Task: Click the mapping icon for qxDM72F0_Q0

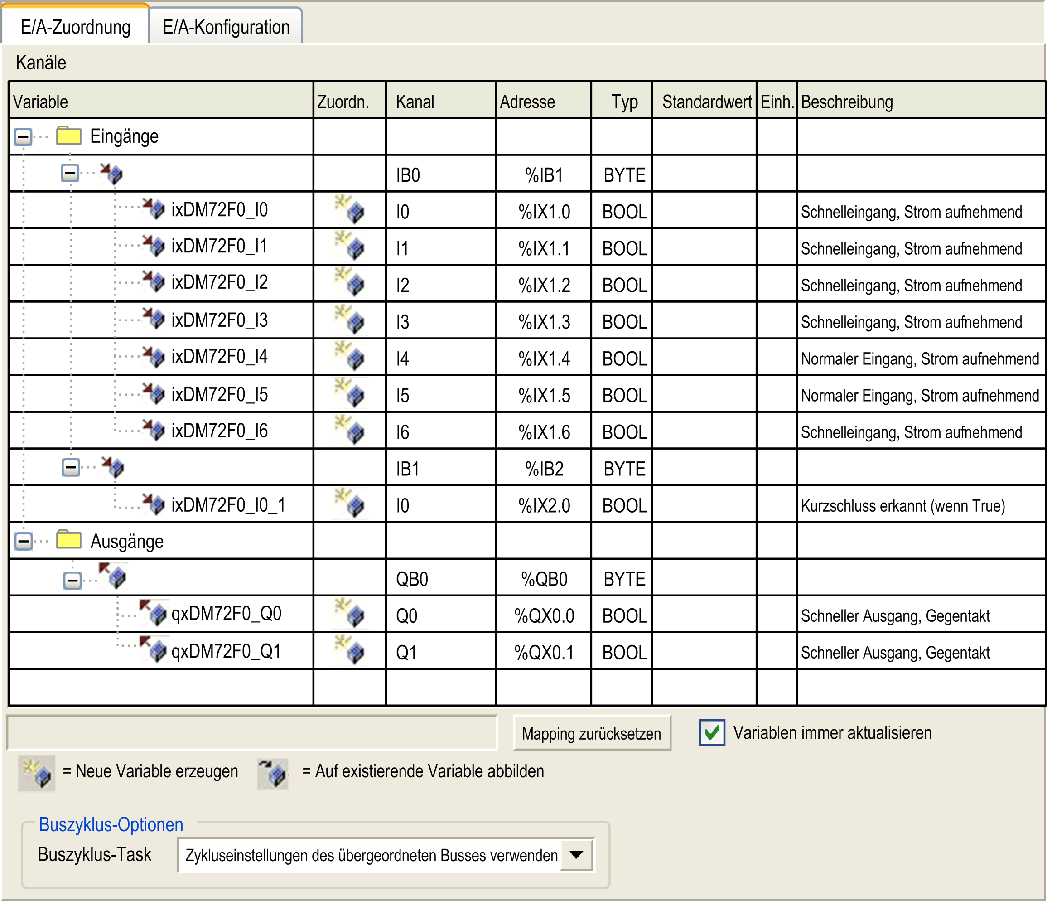Action: coord(349,613)
